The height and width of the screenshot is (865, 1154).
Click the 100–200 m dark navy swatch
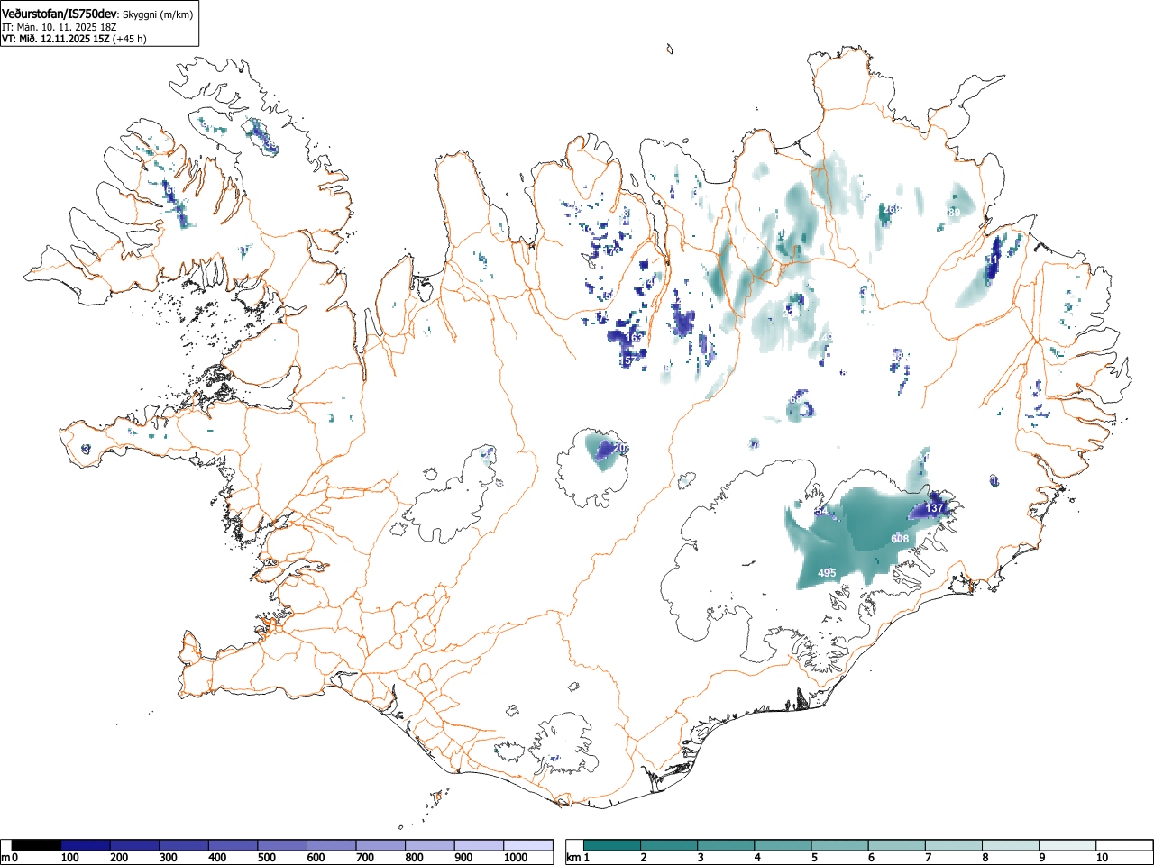[86, 845]
